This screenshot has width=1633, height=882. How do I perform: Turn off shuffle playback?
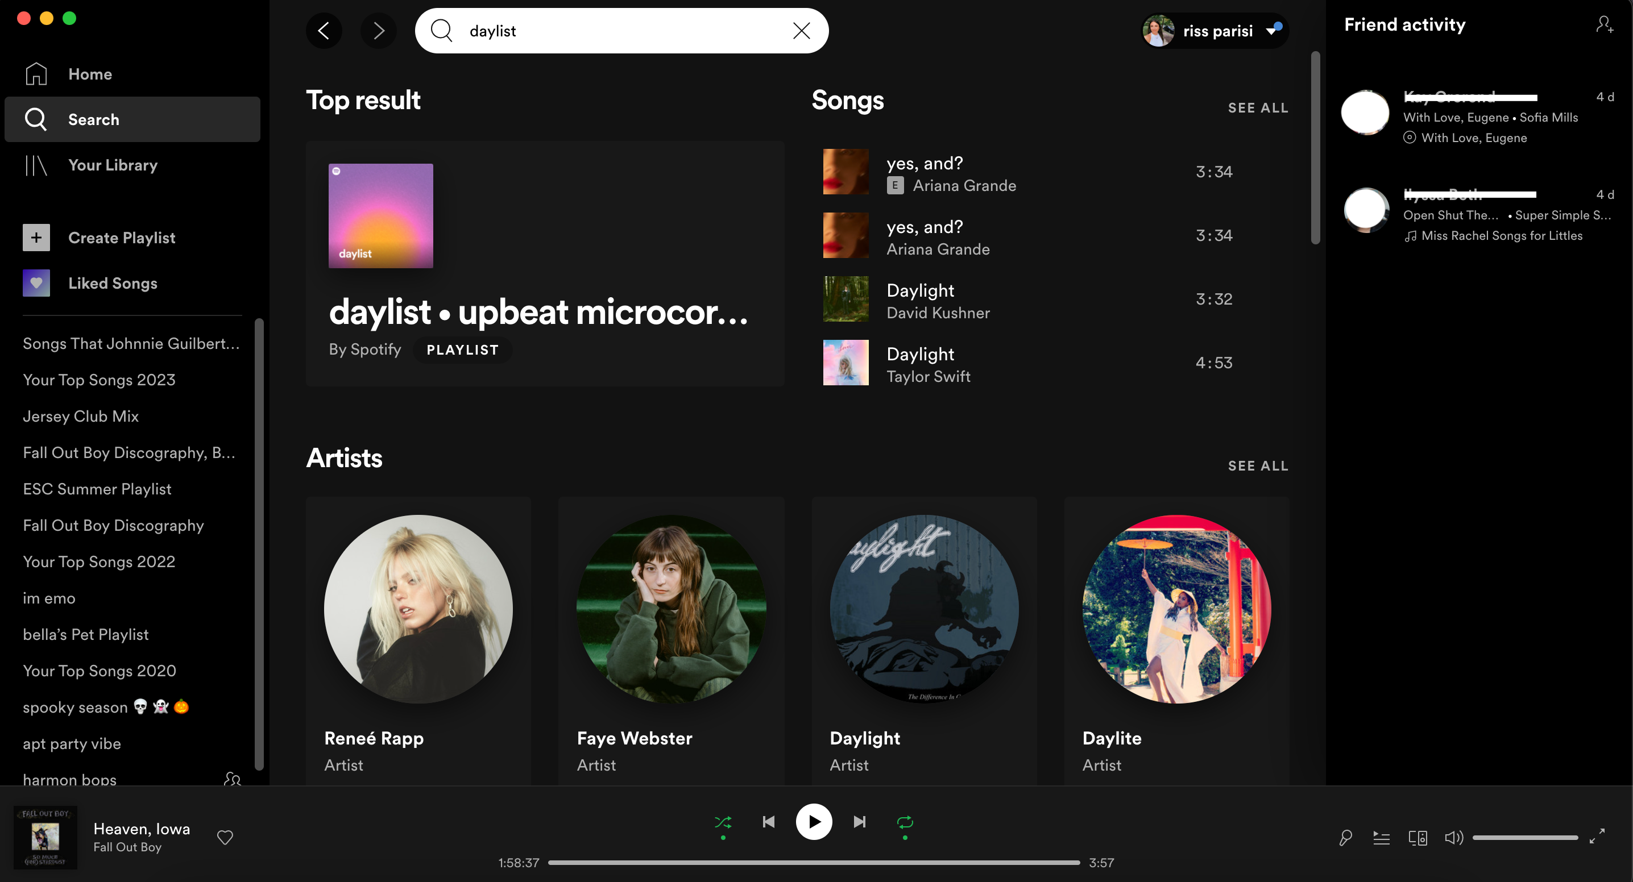(x=723, y=822)
